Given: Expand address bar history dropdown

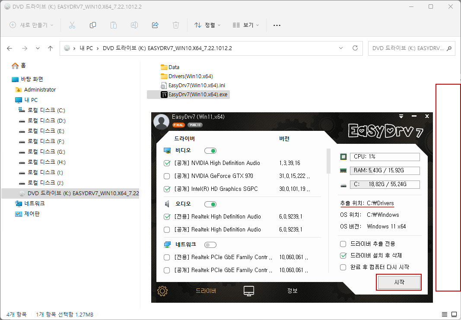Looking at the screenshot, I should (341, 48).
